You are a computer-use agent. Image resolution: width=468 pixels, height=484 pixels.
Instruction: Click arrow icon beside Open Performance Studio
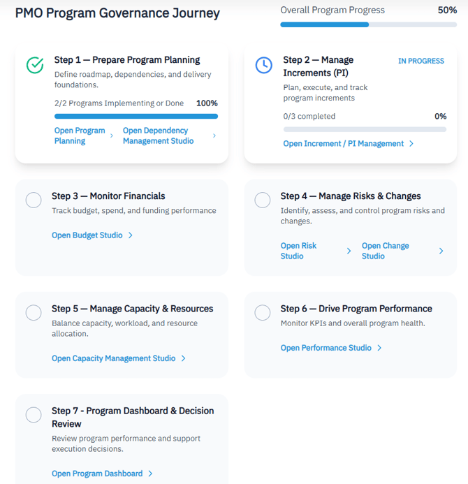tap(379, 348)
